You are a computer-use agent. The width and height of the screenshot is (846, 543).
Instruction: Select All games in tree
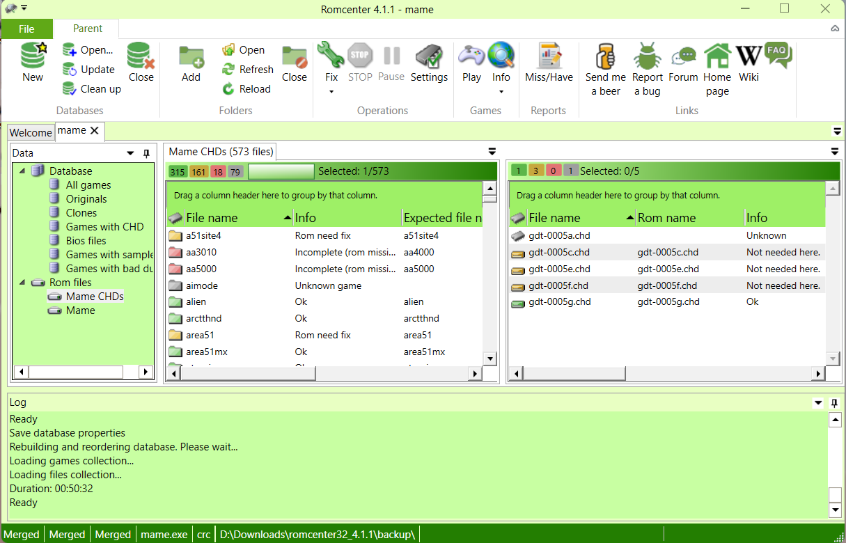[88, 184]
